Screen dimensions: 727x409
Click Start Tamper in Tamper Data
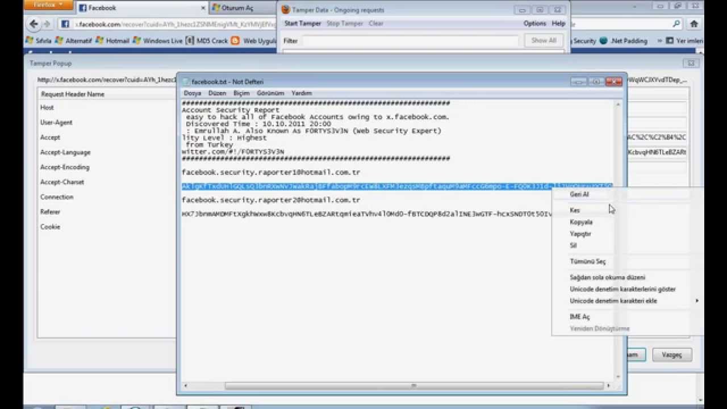[x=302, y=23]
